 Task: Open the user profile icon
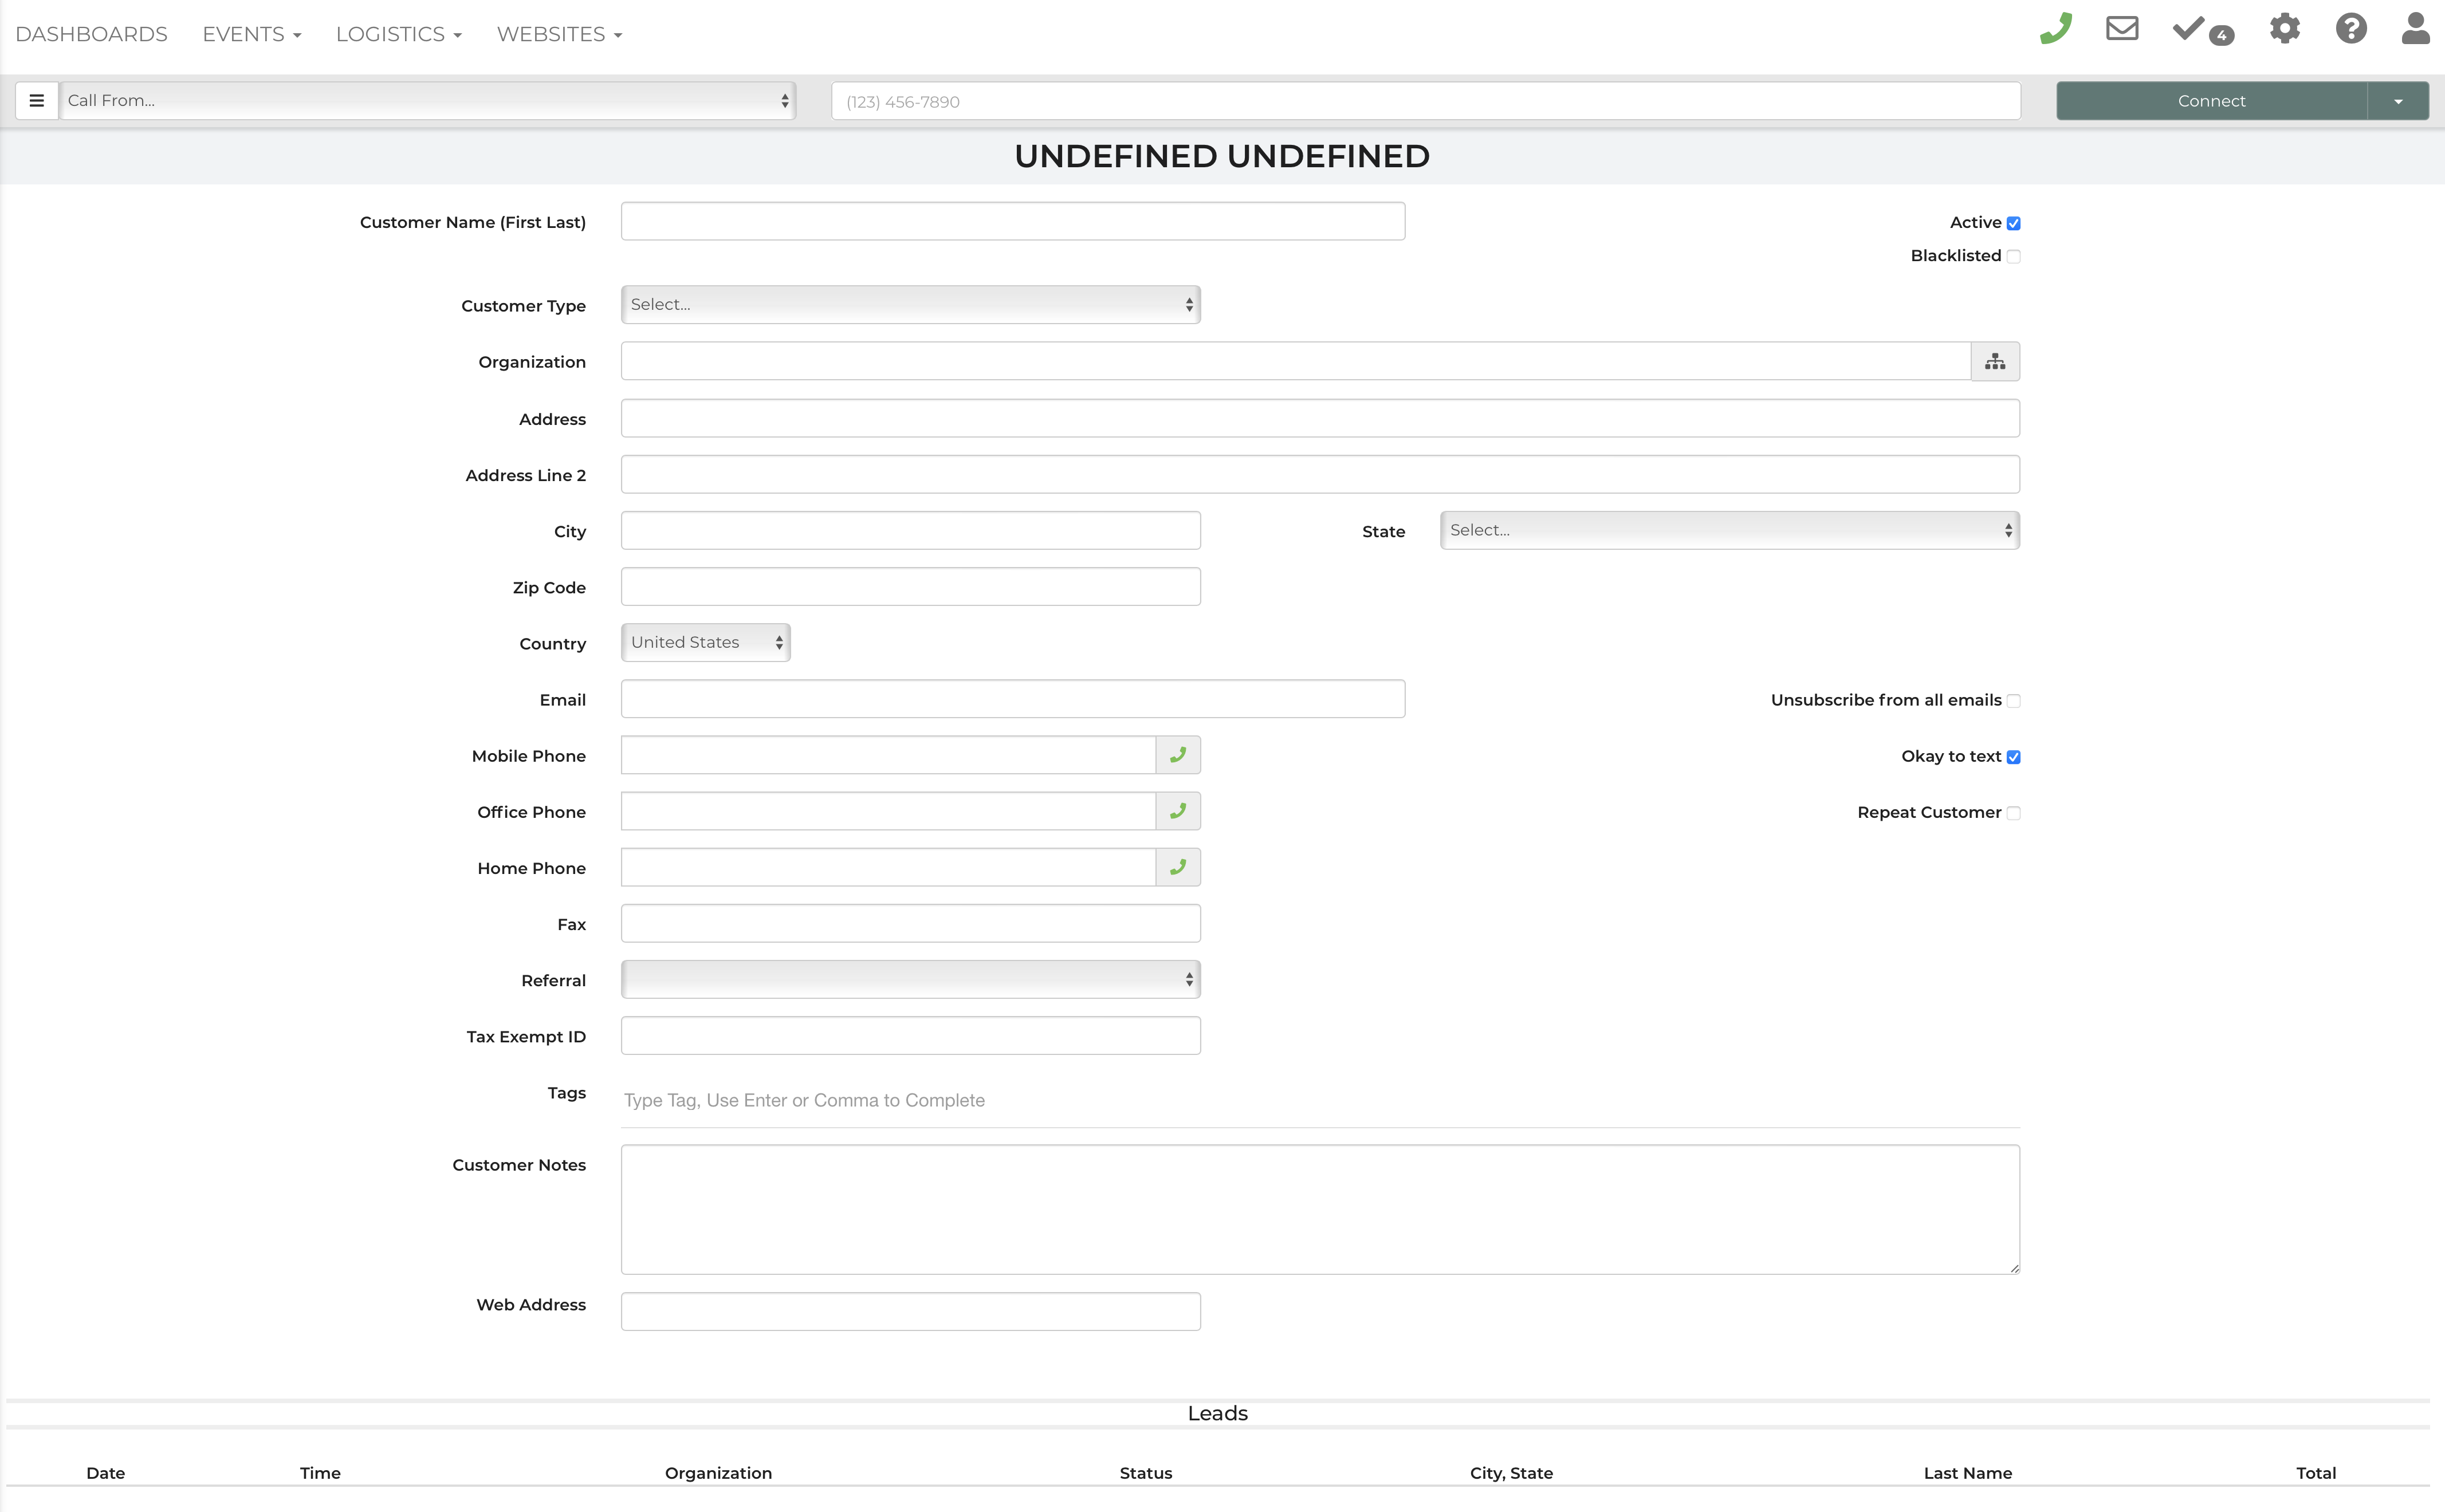pos(2415,29)
